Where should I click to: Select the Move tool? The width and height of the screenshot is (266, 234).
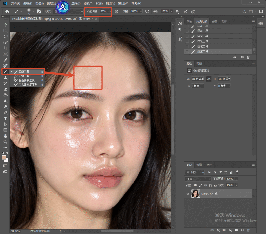(5, 25)
